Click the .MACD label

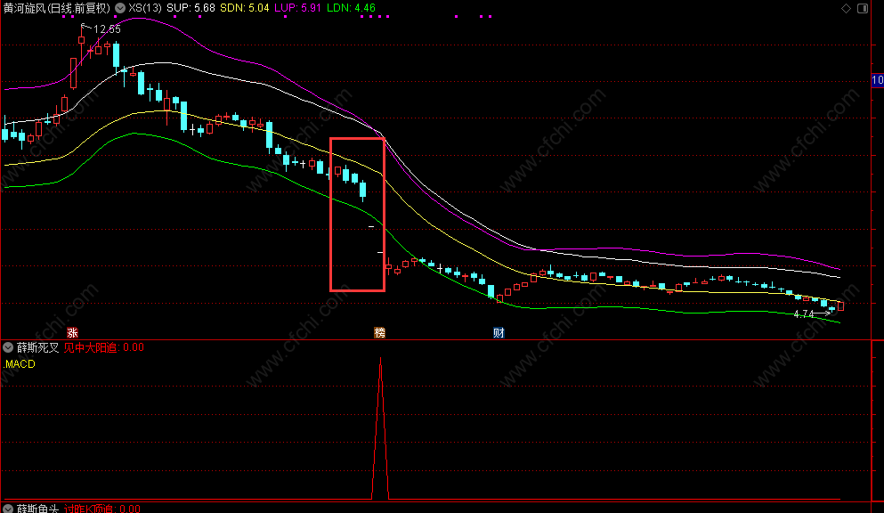pyautogui.click(x=20, y=364)
